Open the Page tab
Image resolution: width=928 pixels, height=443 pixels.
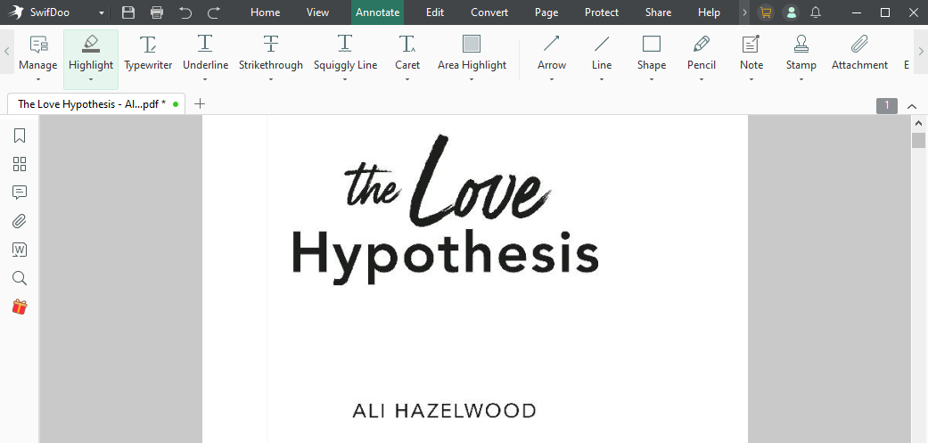click(546, 12)
